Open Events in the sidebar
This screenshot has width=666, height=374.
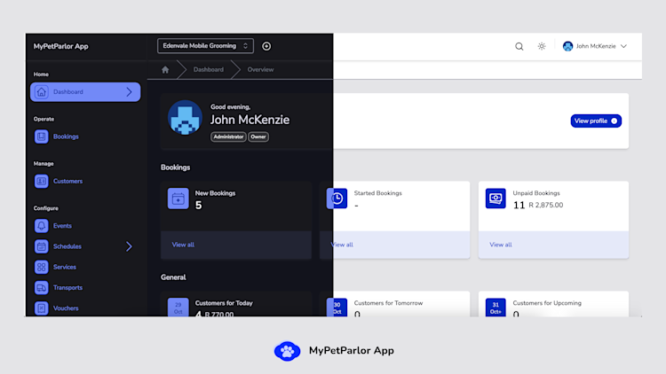62,226
